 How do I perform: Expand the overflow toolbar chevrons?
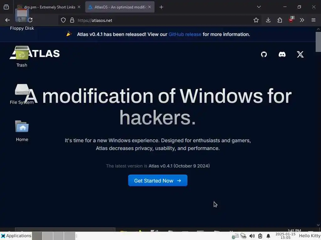click(x=302, y=20)
